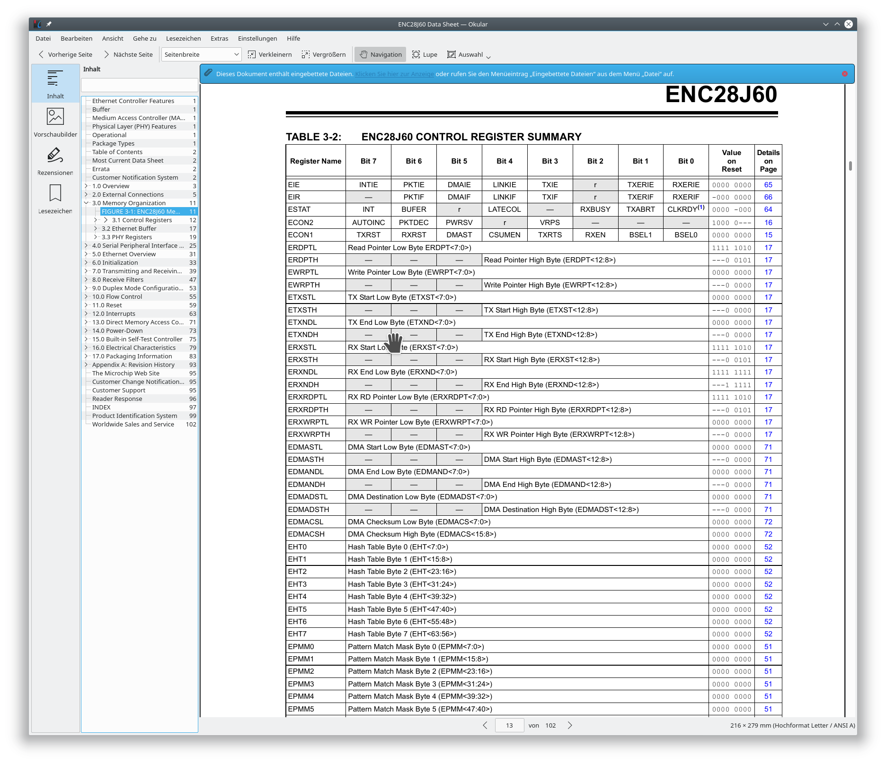
Task: Expand the 2.0 External Connections entry
Action: click(x=86, y=194)
